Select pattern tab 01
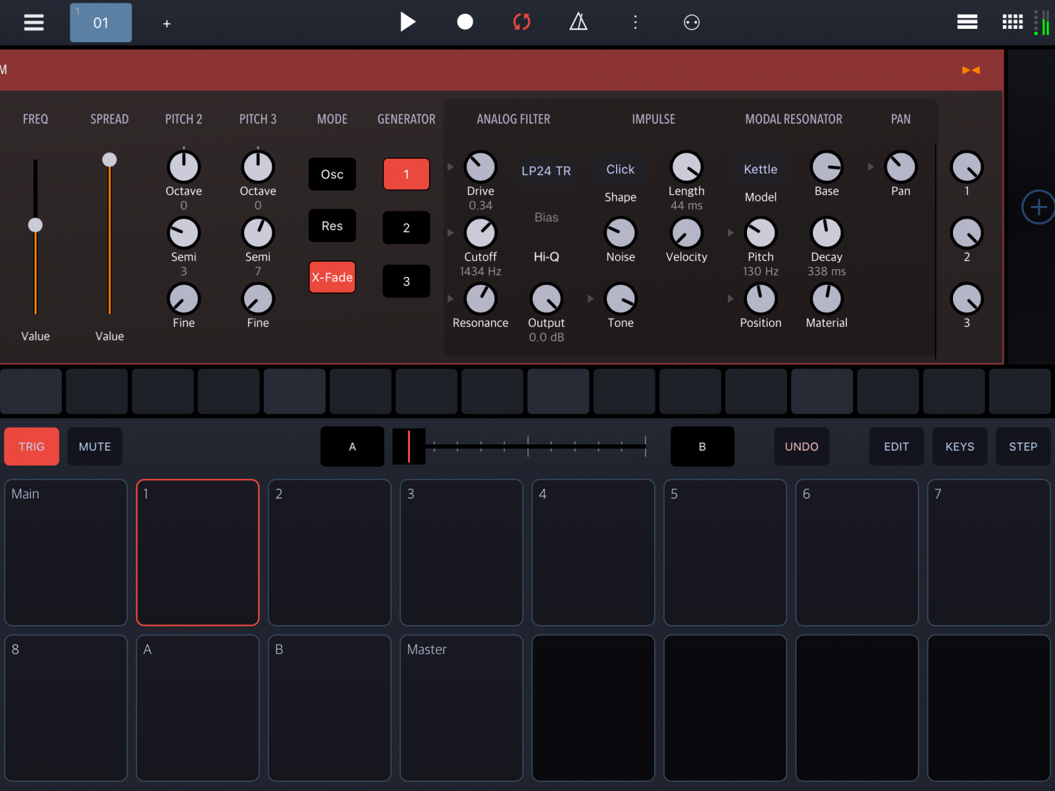Screen dimensions: 1055x791 coord(101,22)
